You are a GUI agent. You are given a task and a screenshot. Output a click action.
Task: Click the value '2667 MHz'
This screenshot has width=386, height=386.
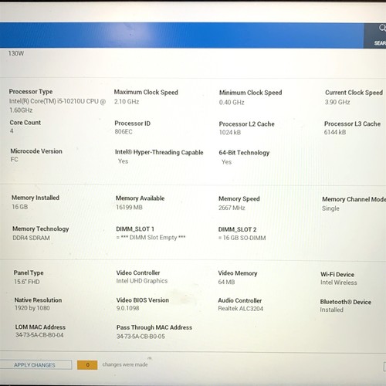point(232,208)
